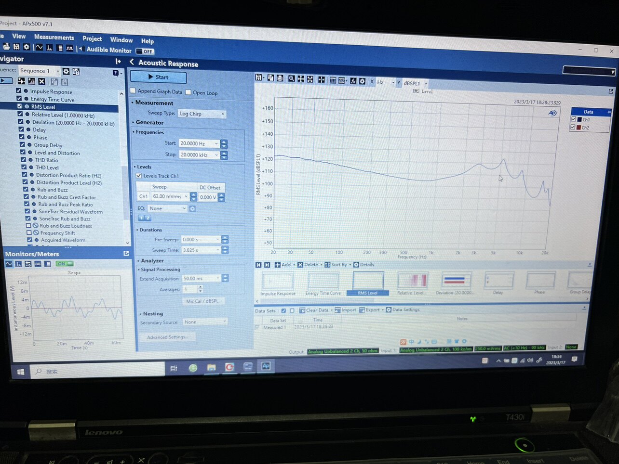
Task: Open the X axis Hz unit dropdown
Action: tap(386, 82)
